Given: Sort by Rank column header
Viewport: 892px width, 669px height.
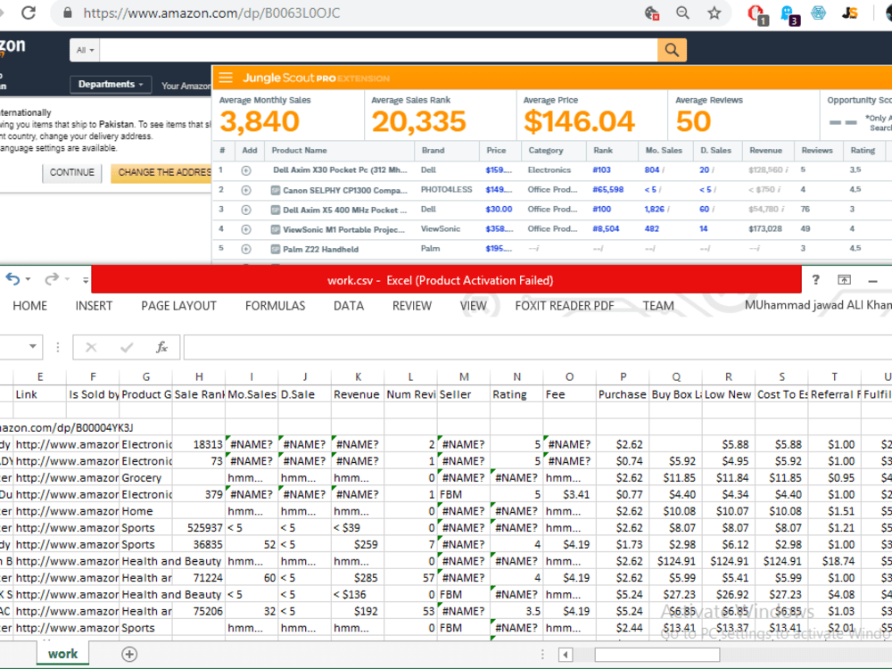Looking at the screenshot, I should (603, 150).
